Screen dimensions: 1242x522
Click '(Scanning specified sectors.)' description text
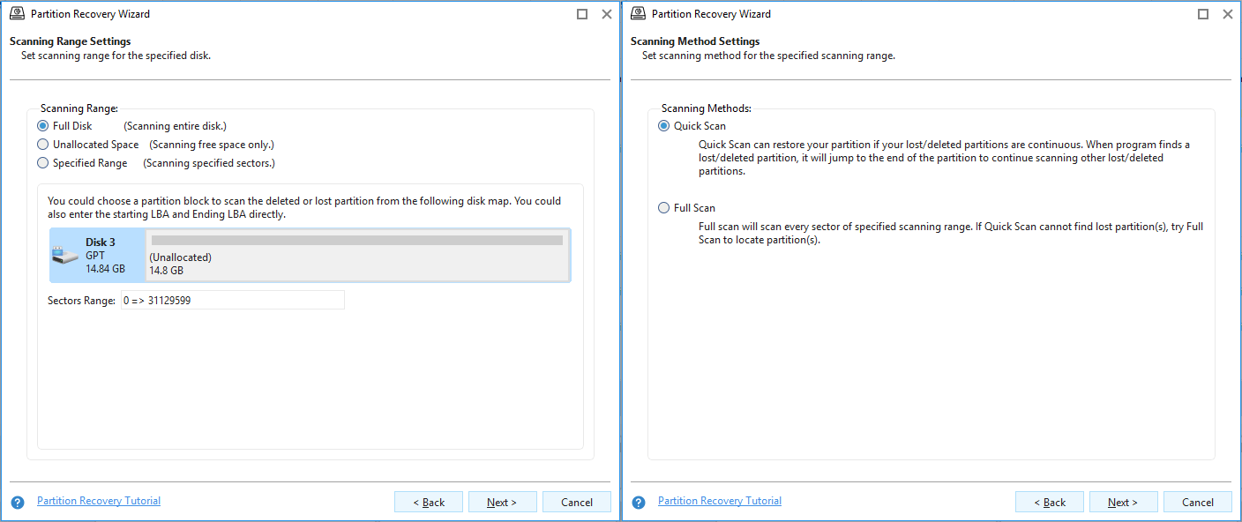209,163
